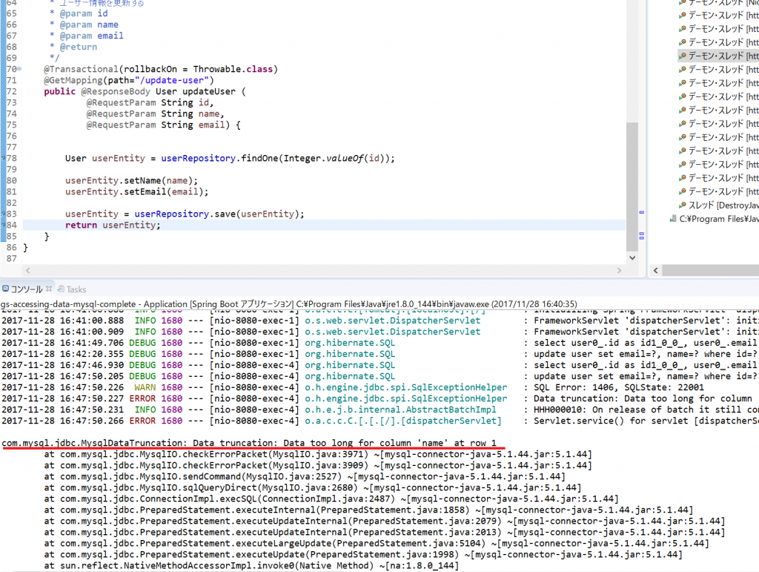Select the スレッド [DestroyJav... thread entry
The image size is (759, 572).
point(719,205)
